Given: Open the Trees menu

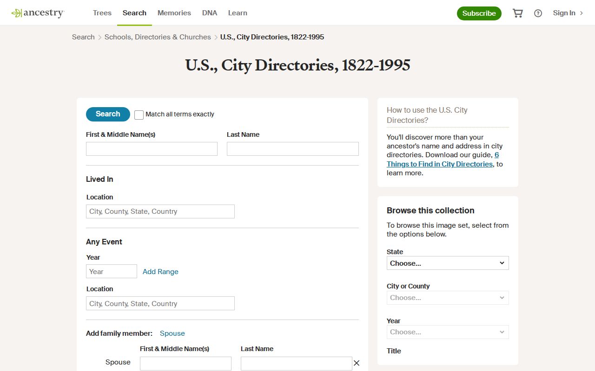Looking at the screenshot, I should [x=102, y=13].
